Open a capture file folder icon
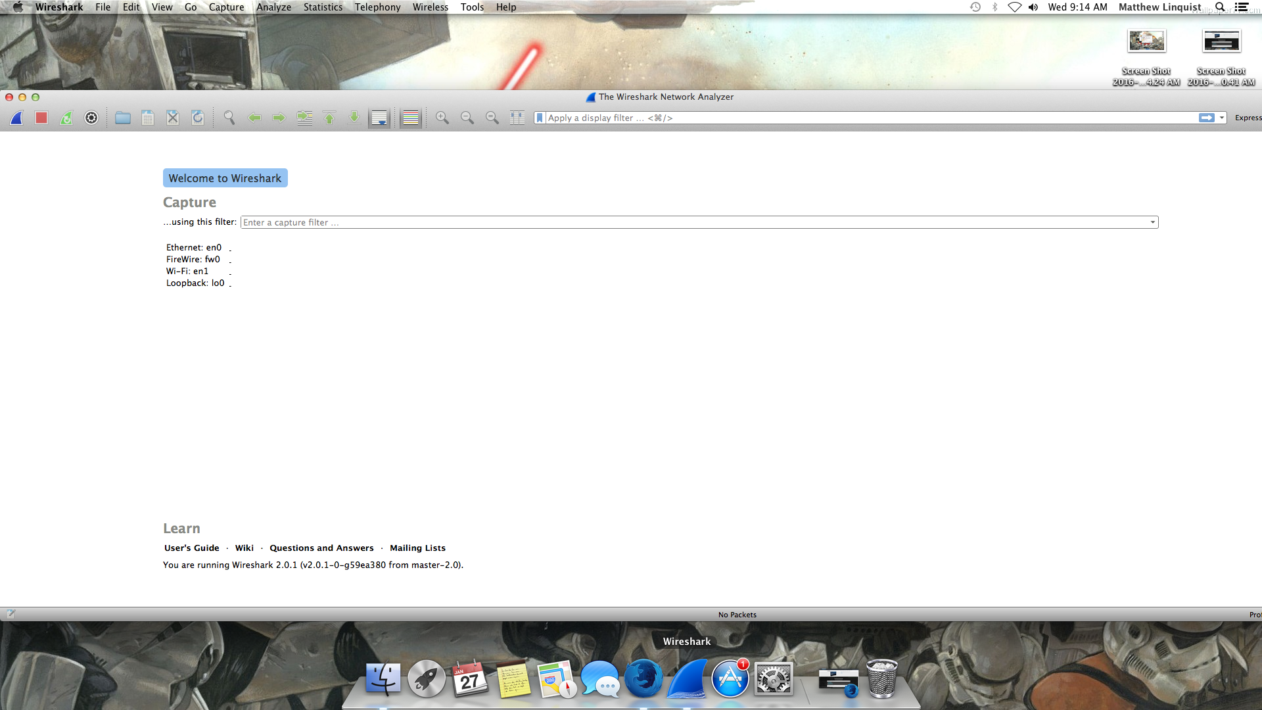1262x710 pixels. point(122,118)
